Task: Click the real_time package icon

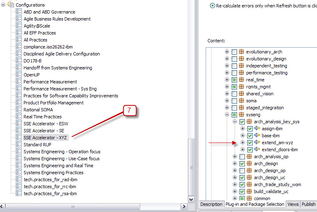Action: [x=241, y=80]
